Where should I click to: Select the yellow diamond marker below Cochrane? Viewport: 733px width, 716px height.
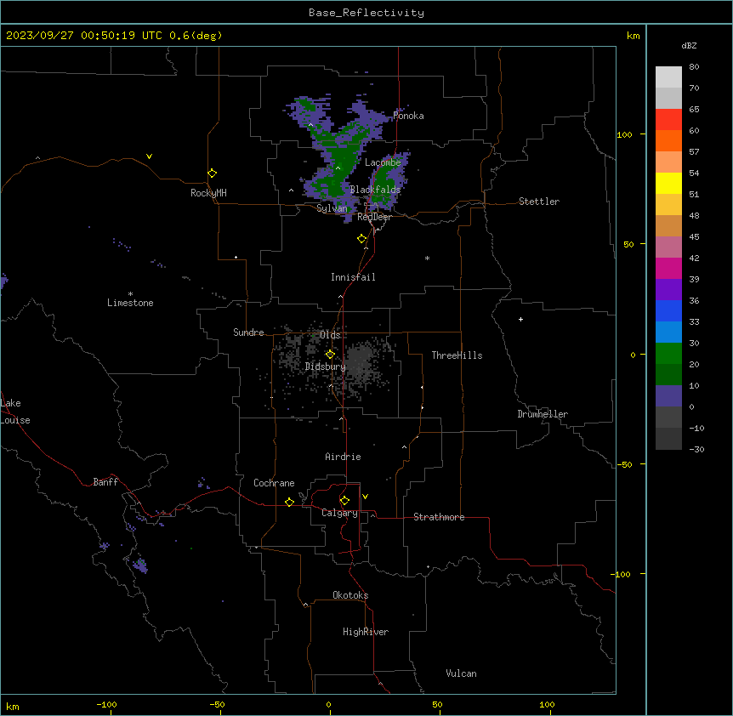pos(289,503)
